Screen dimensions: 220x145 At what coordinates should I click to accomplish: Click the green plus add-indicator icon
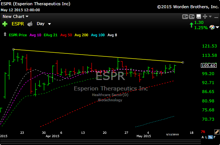pyautogui.click(x=5, y=24)
